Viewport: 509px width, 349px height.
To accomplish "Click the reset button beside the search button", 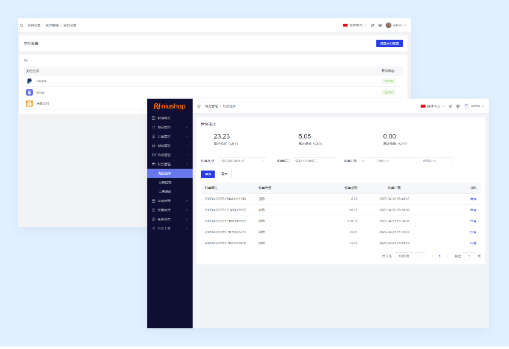I will pyautogui.click(x=224, y=174).
